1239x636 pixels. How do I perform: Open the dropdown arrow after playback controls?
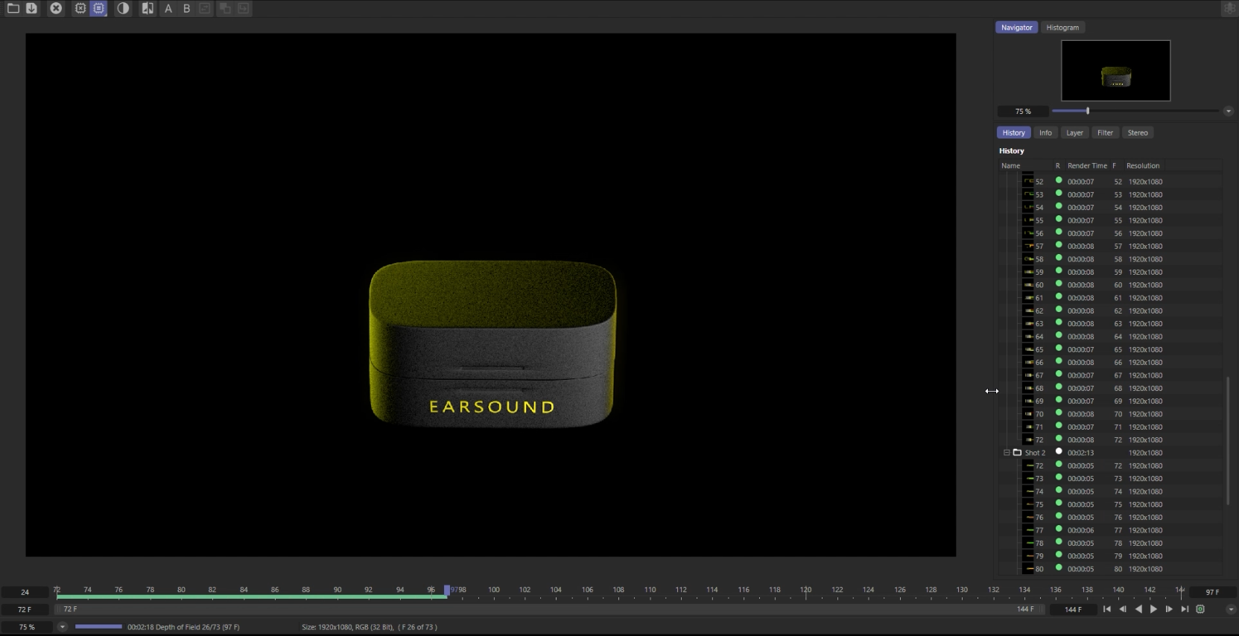[x=1230, y=609]
